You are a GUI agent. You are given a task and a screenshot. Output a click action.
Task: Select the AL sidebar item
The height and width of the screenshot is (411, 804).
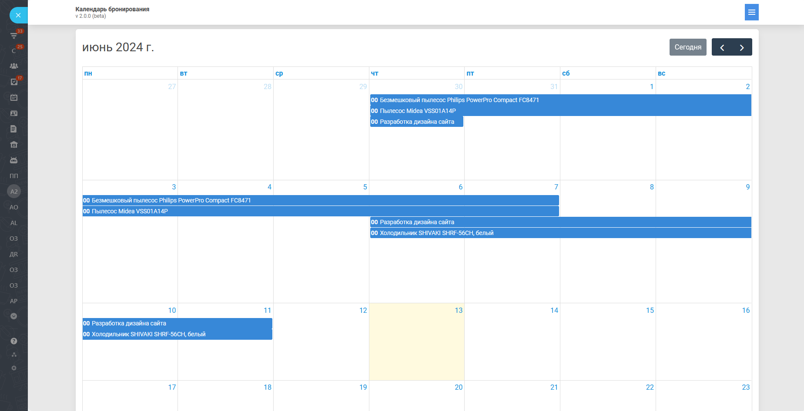[14, 223]
